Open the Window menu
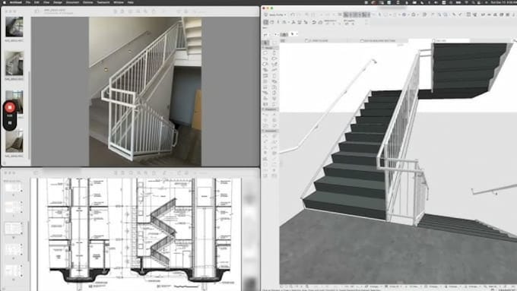The height and width of the screenshot is (291, 517). pos(119,2)
